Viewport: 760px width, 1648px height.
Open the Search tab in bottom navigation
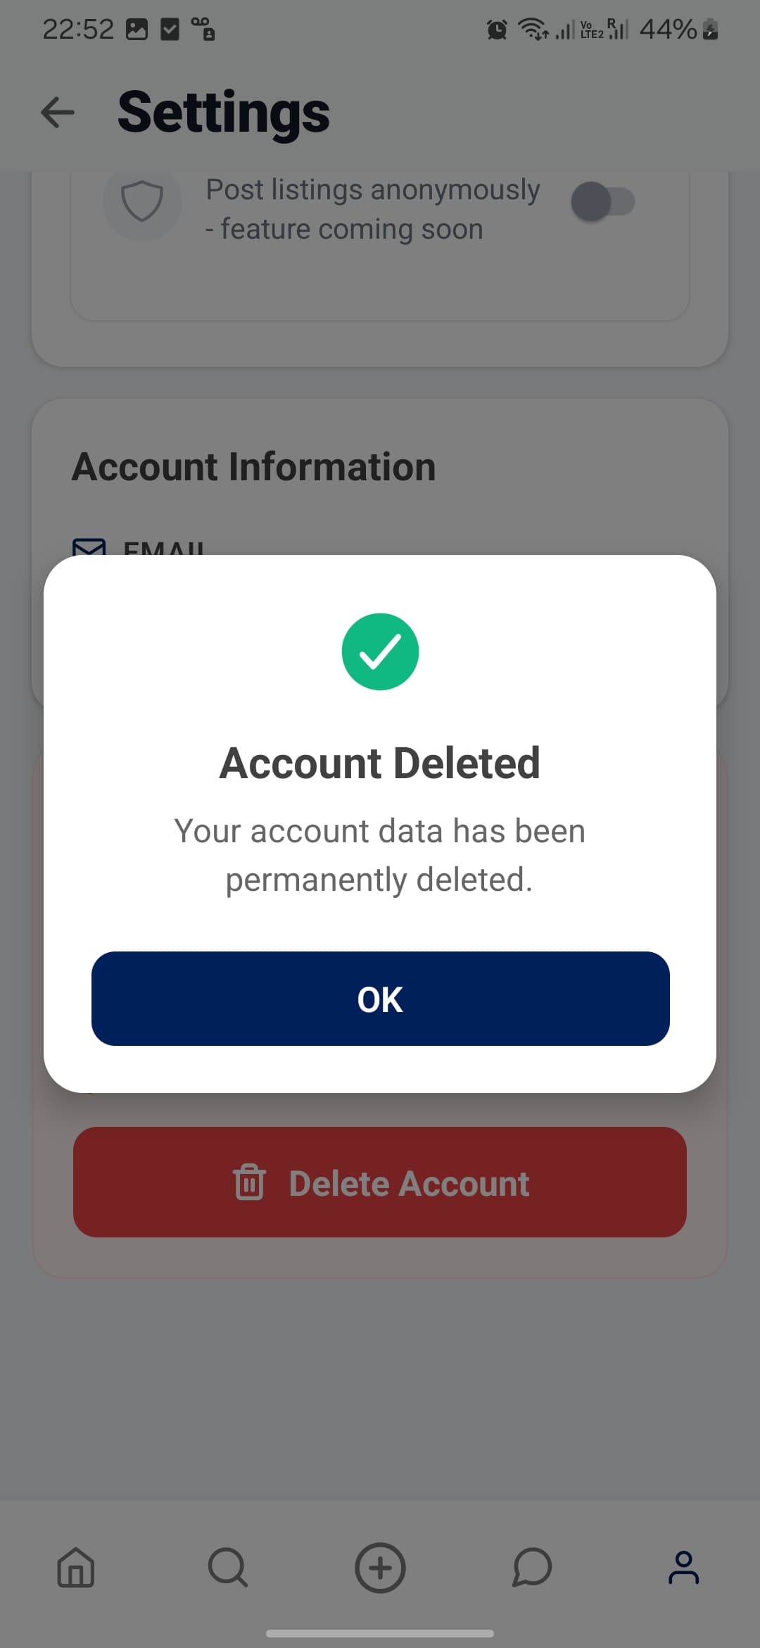[228, 1568]
